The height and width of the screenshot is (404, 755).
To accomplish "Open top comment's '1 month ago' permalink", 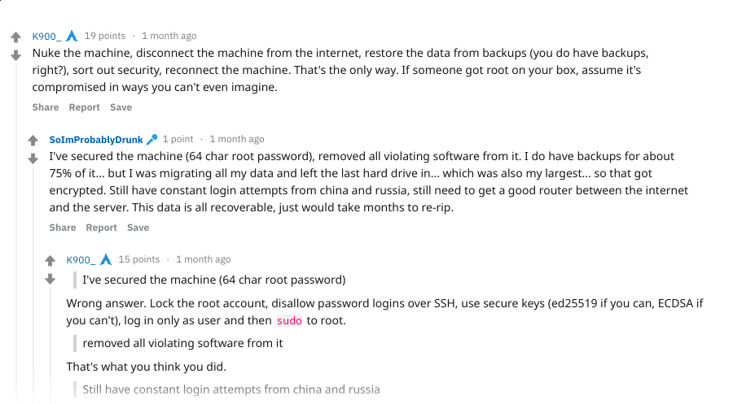I will (169, 36).
